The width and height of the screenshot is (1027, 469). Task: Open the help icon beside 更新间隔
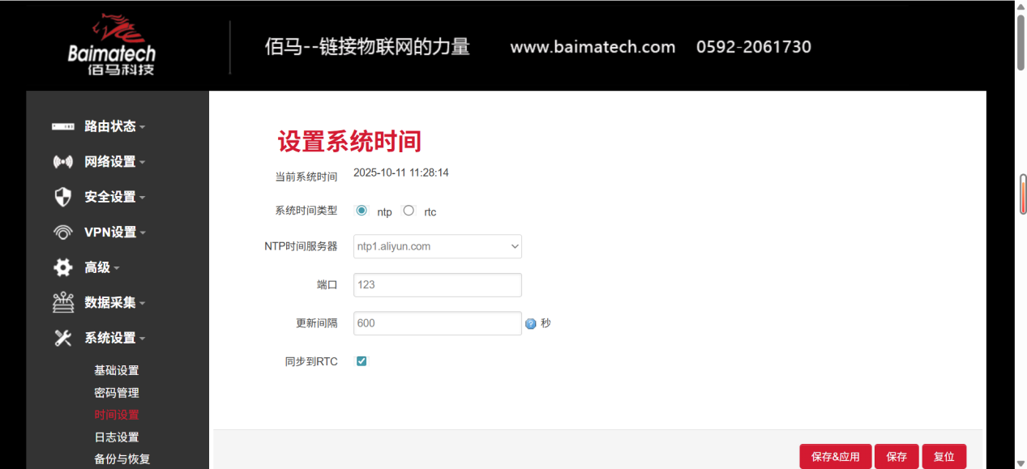531,322
